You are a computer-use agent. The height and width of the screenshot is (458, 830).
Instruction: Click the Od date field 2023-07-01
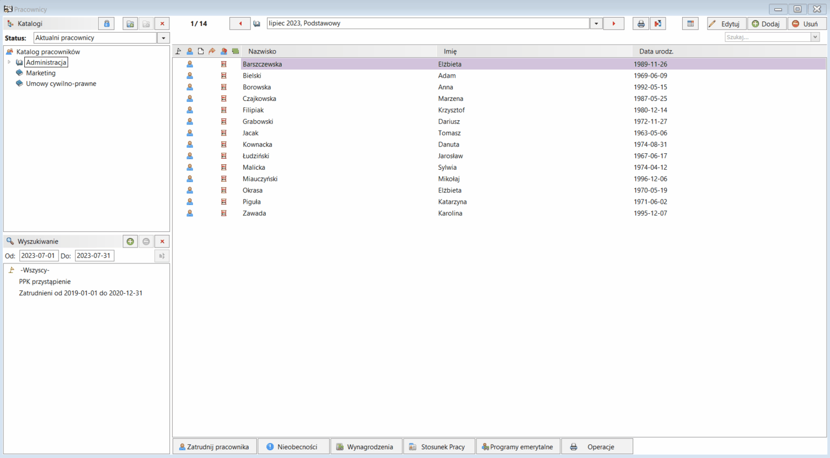click(x=39, y=256)
